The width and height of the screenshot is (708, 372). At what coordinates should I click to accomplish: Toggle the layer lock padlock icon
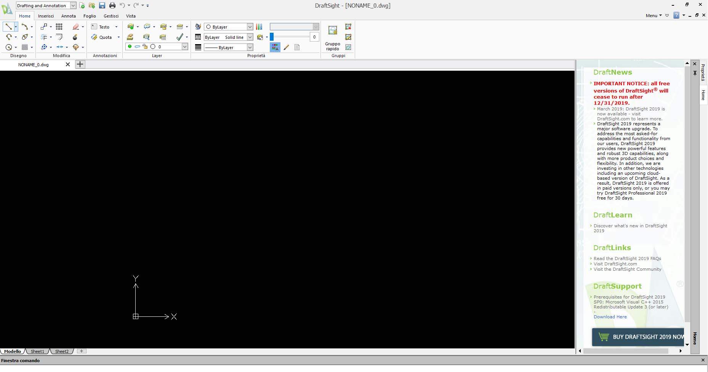tap(145, 46)
